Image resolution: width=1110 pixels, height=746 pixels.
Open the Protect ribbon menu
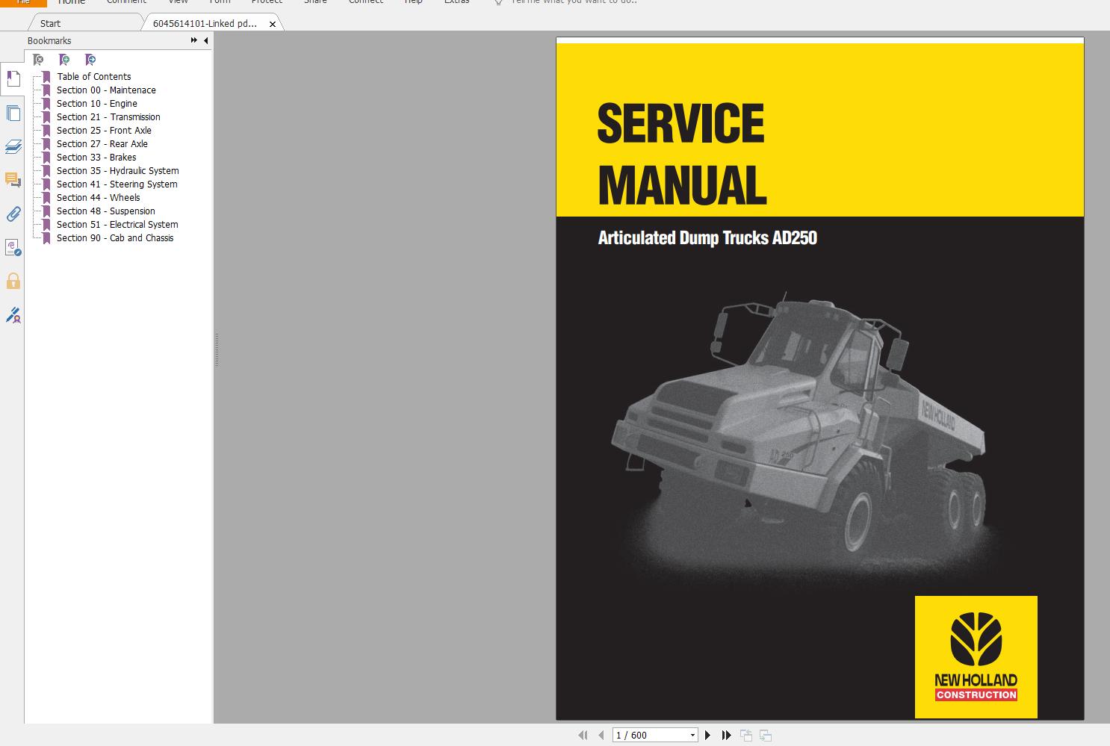267,3
